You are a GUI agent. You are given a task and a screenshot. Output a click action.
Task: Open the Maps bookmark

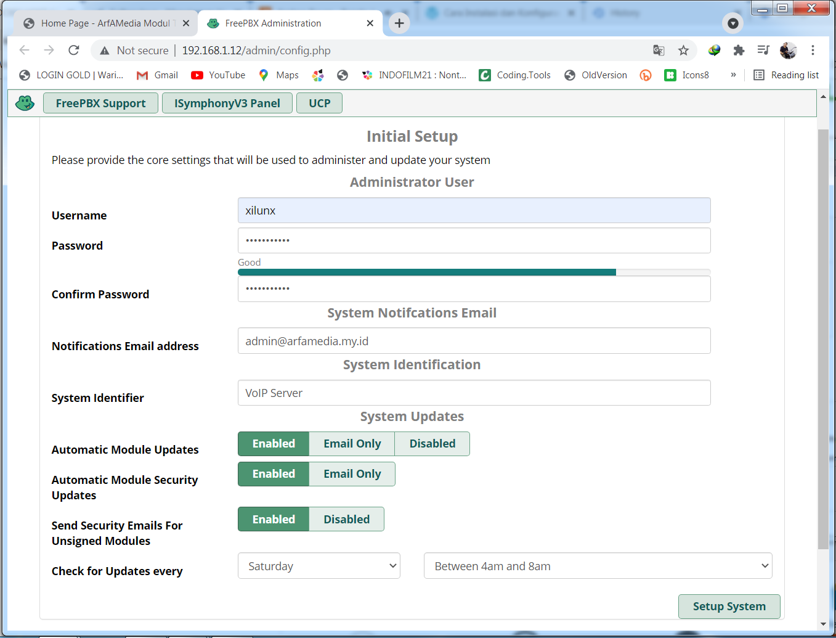point(278,75)
